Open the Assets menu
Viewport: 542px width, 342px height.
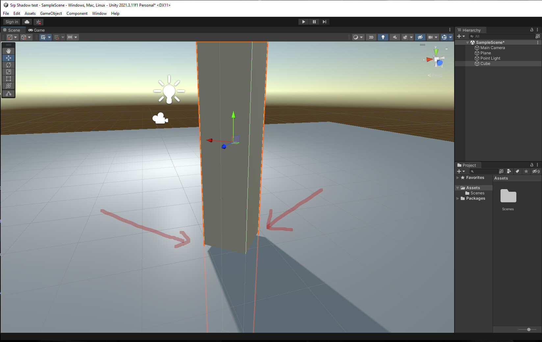[30, 14]
